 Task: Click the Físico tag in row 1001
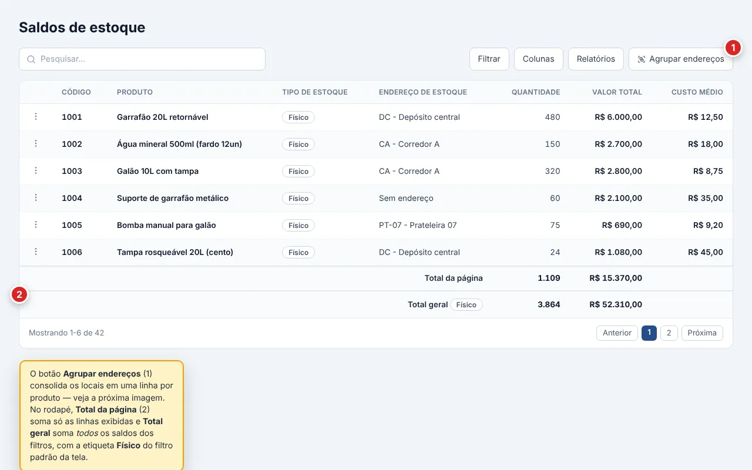298,117
